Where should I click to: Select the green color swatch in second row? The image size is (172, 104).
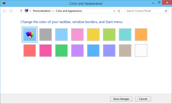pyautogui.click(x=61, y=51)
